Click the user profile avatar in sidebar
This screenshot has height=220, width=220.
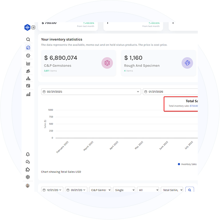click(x=28, y=185)
